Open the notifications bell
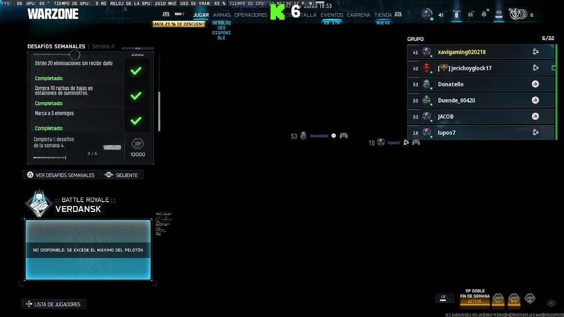The width and height of the screenshot is (564, 317). tap(484, 15)
